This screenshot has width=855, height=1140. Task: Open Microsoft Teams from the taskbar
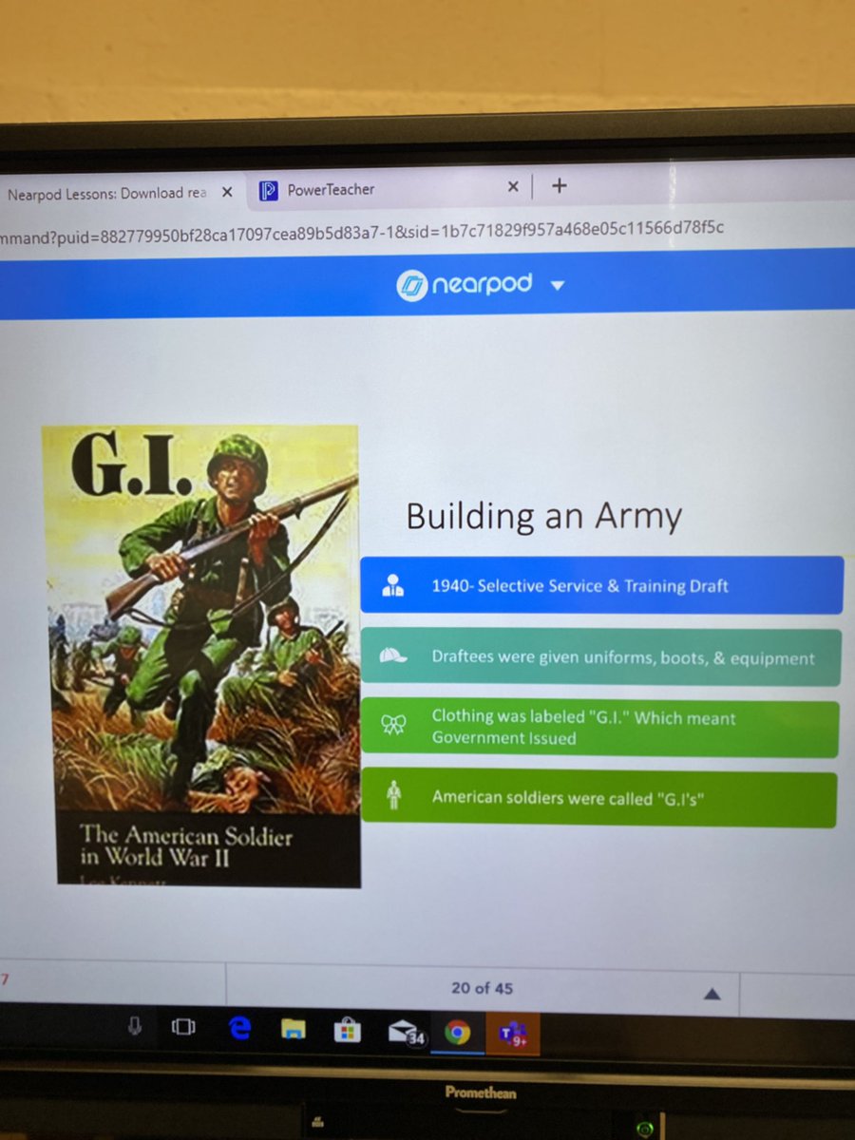click(511, 1032)
